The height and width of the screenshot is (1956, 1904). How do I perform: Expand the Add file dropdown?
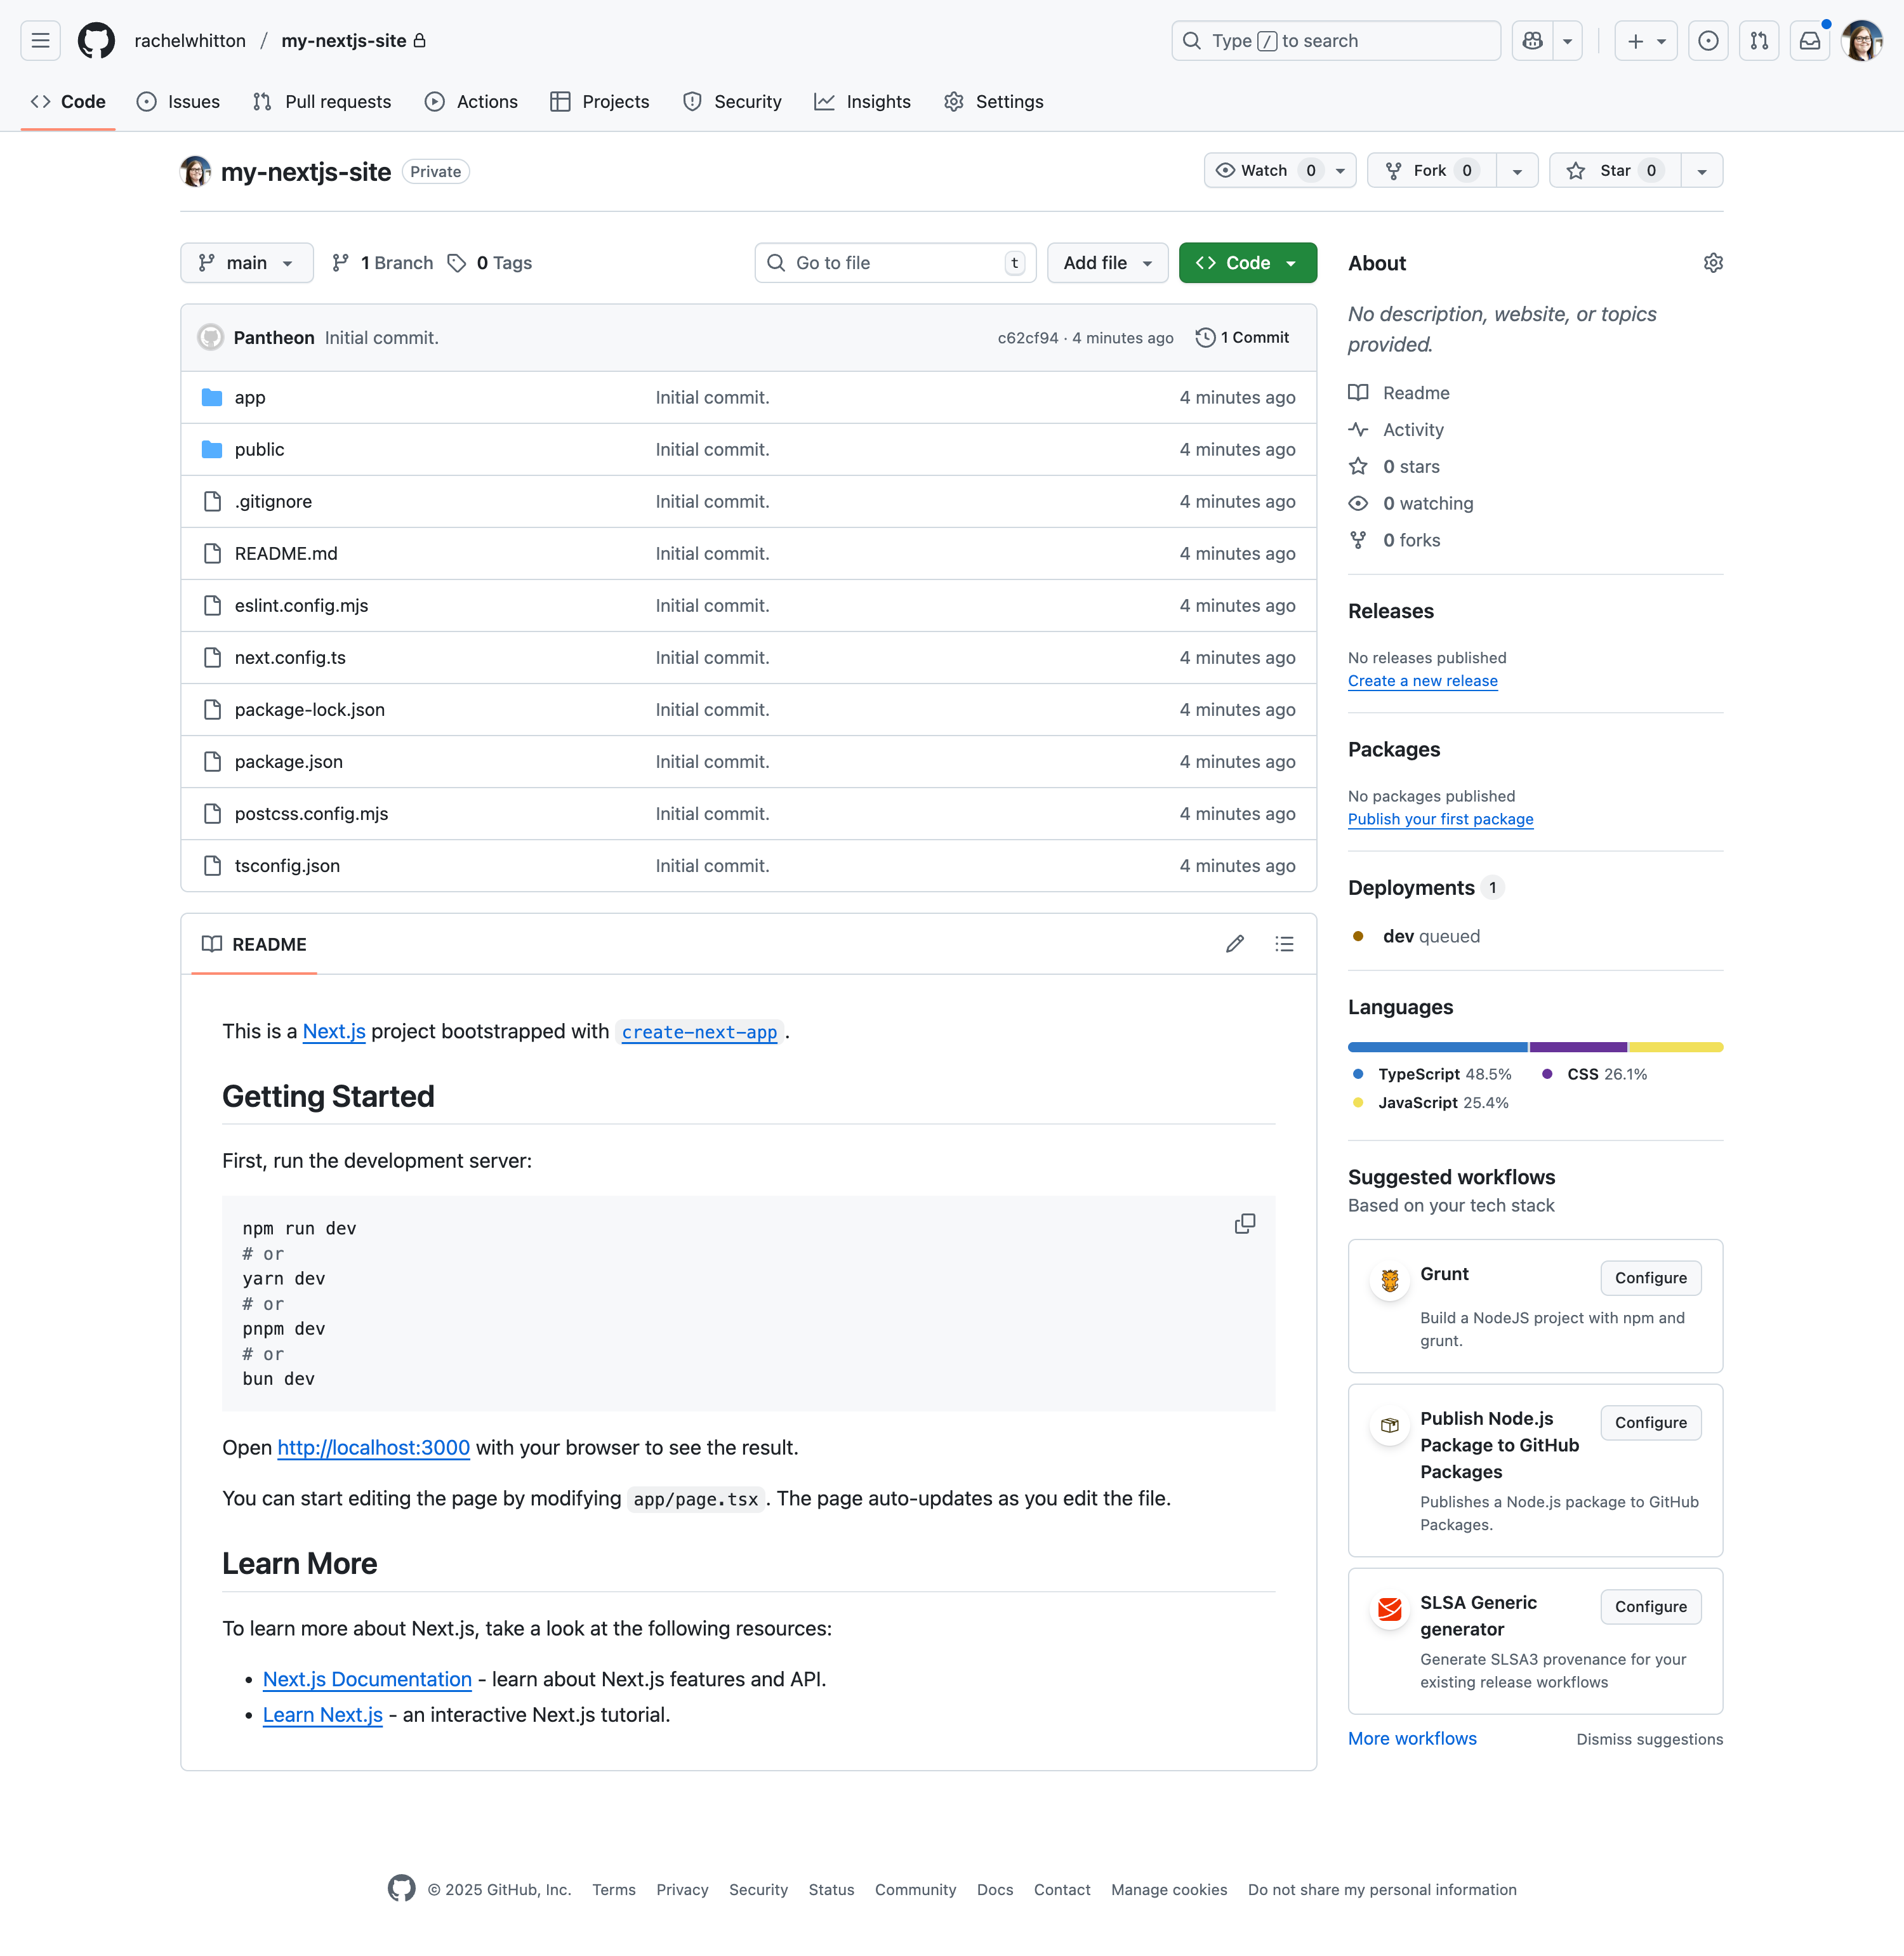tap(1107, 262)
